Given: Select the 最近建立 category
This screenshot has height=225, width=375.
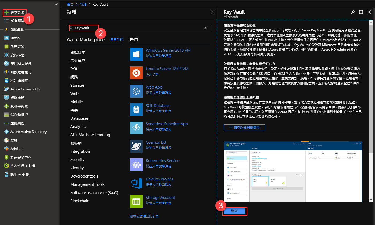Looking at the screenshot, I should (78, 61).
